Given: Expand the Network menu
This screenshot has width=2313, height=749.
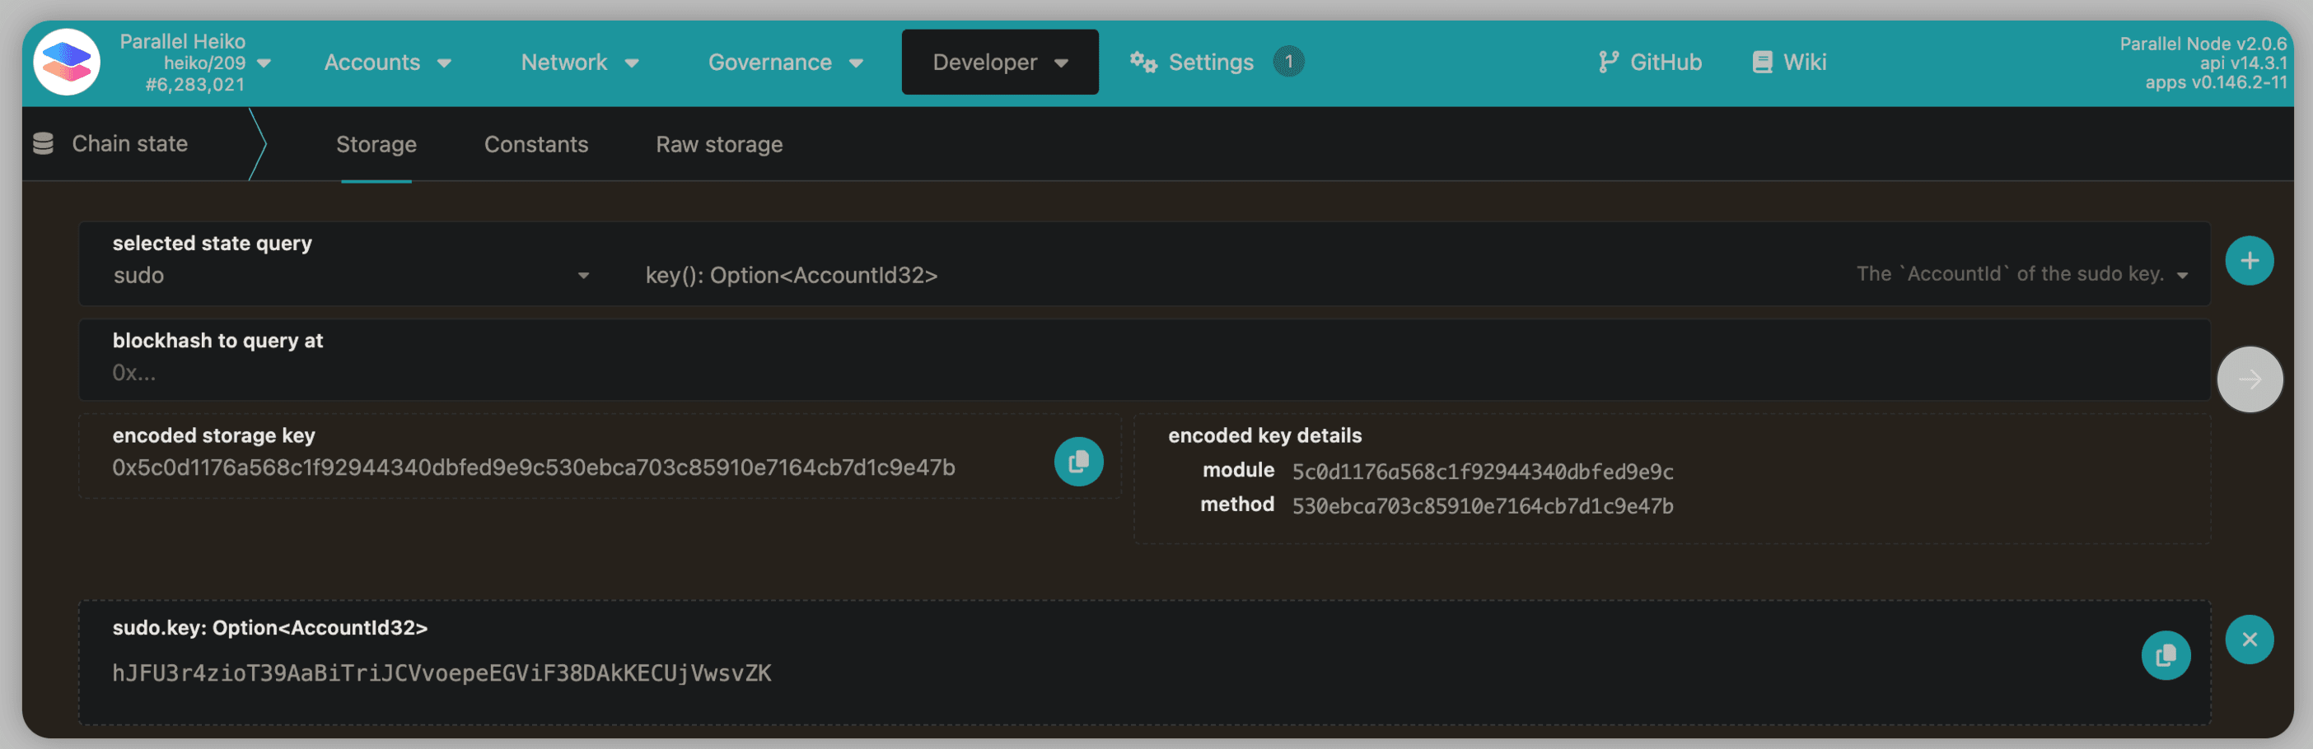Looking at the screenshot, I should (x=579, y=62).
